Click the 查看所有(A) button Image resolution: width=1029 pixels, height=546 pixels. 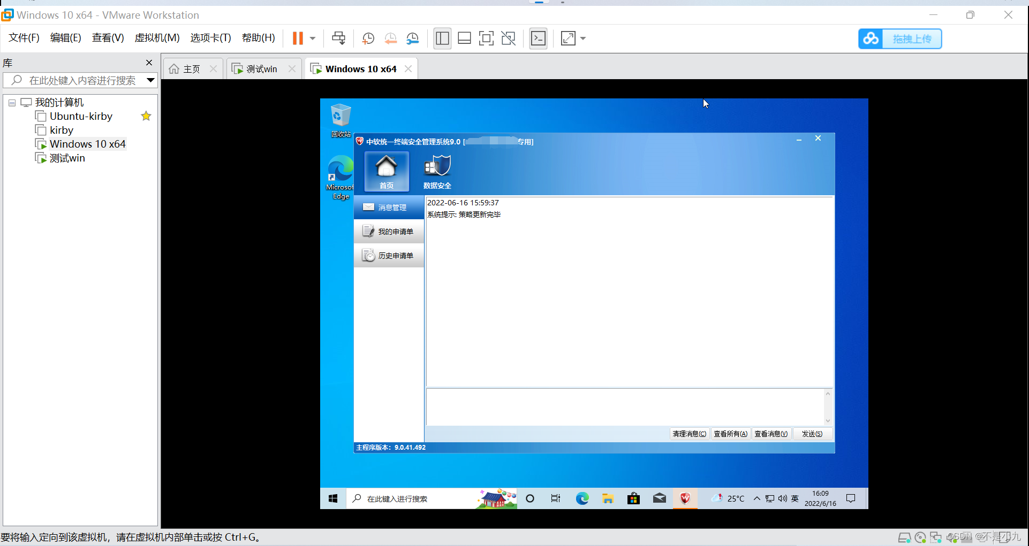730,434
